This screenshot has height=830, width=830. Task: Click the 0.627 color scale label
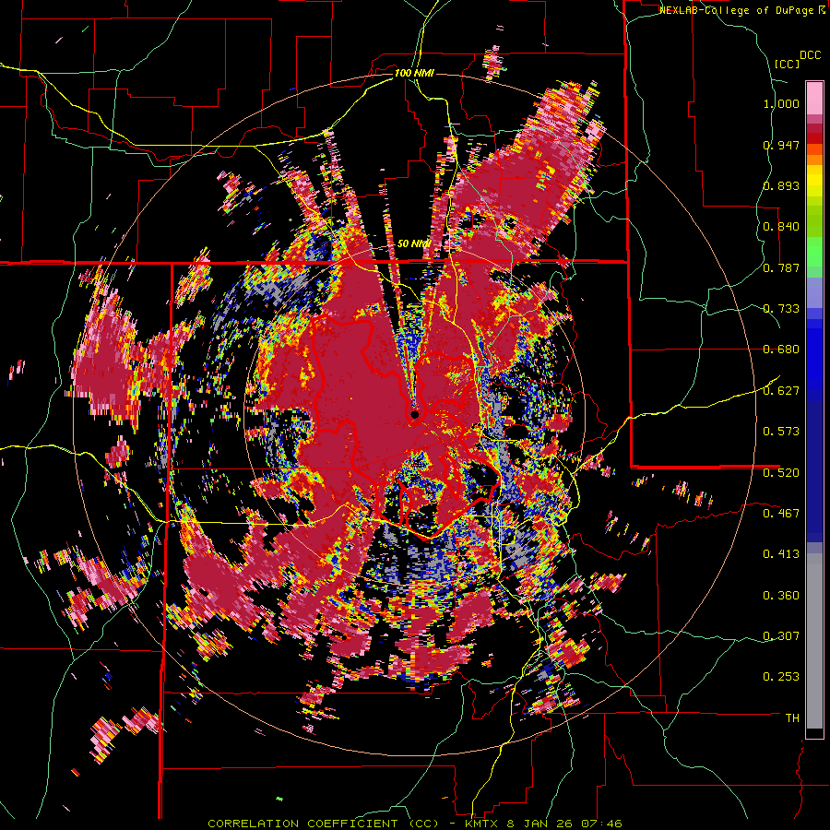click(x=781, y=391)
